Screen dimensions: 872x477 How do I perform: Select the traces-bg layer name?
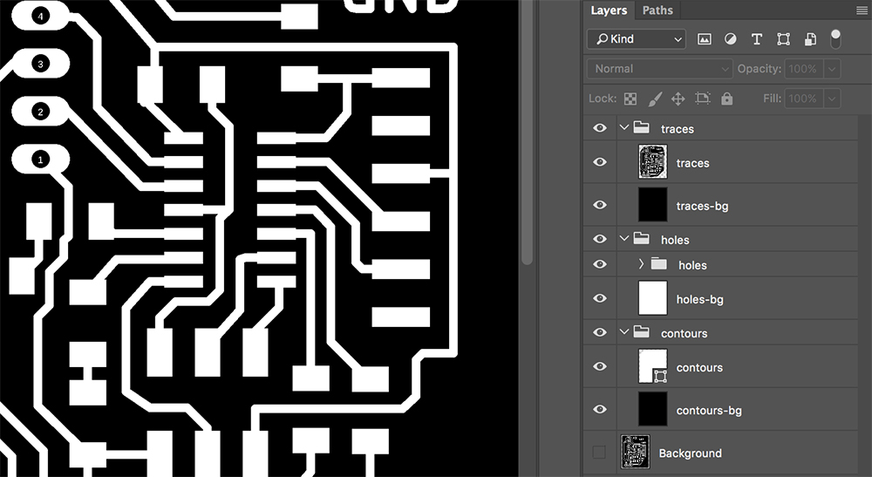point(702,207)
